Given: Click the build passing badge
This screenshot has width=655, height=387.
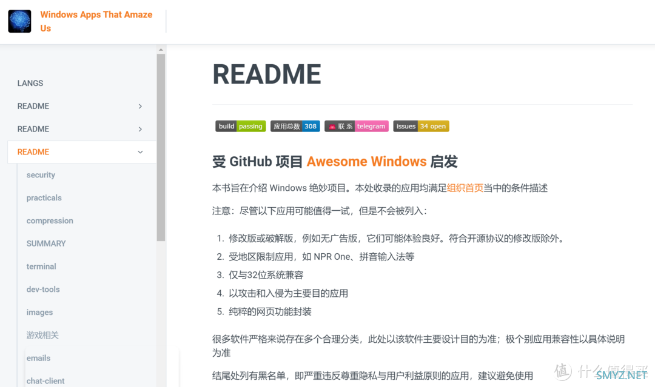Looking at the screenshot, I should point(241,127).
